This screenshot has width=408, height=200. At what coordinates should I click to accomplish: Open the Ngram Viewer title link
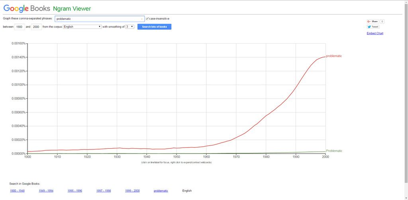[72, 9]
